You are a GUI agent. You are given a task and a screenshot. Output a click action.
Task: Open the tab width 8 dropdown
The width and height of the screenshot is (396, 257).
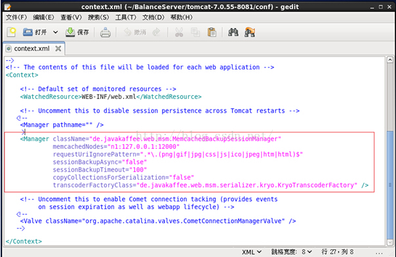coord(307,252)
